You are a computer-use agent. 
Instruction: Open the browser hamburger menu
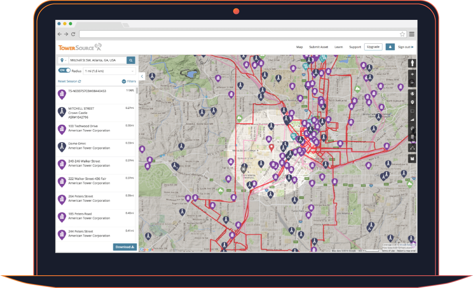click(412, 34)
